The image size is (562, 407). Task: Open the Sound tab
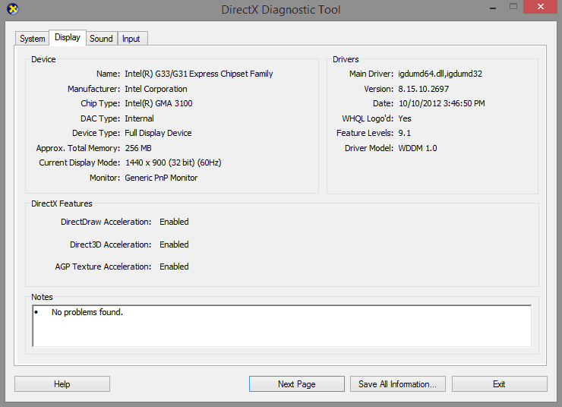coord(101,39)
